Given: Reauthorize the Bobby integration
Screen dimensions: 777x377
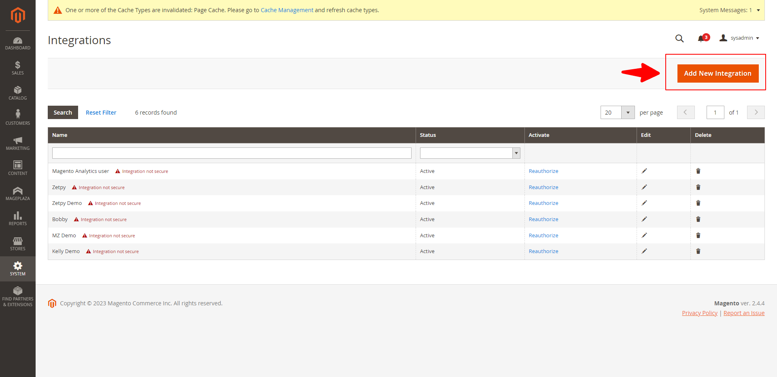Looking at the screenshot, I should (543, 219).
